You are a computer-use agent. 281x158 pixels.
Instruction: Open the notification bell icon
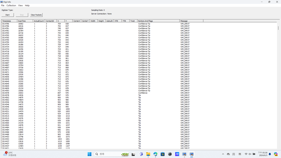coord(270,154)
